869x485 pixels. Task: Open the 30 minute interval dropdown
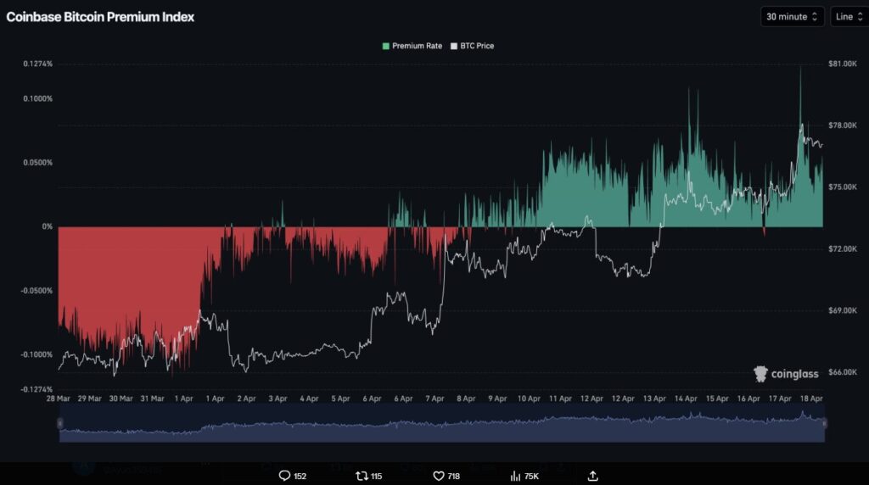(x=792, y=16)
